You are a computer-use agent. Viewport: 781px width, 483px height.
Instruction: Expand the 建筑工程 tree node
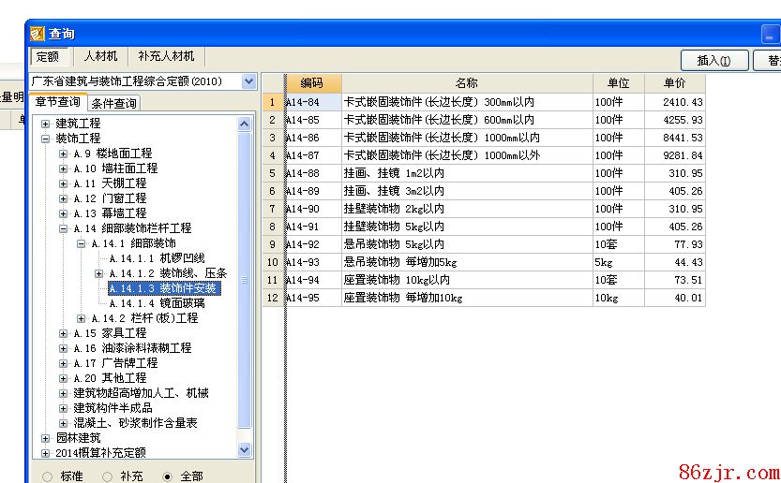(x=46, y=124)
